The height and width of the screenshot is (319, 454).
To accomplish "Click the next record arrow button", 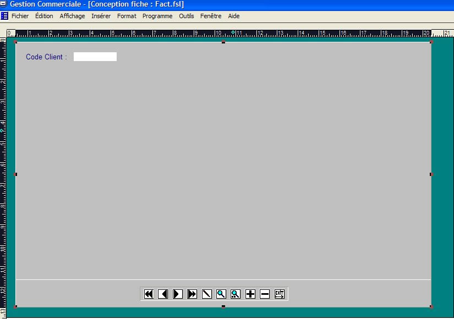I will click(178, 294).
